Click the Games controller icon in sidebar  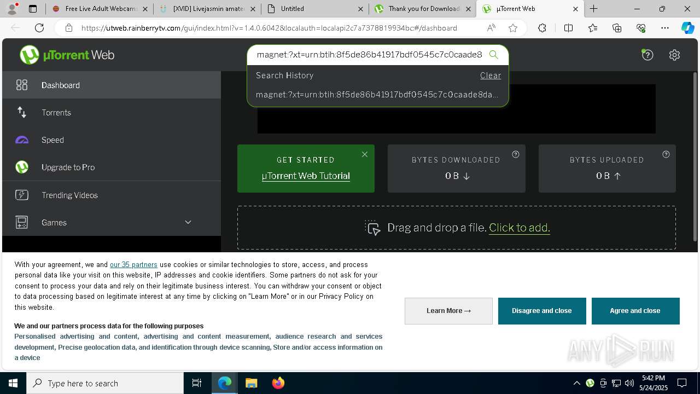pyautogui.click(x=22, y=222)
